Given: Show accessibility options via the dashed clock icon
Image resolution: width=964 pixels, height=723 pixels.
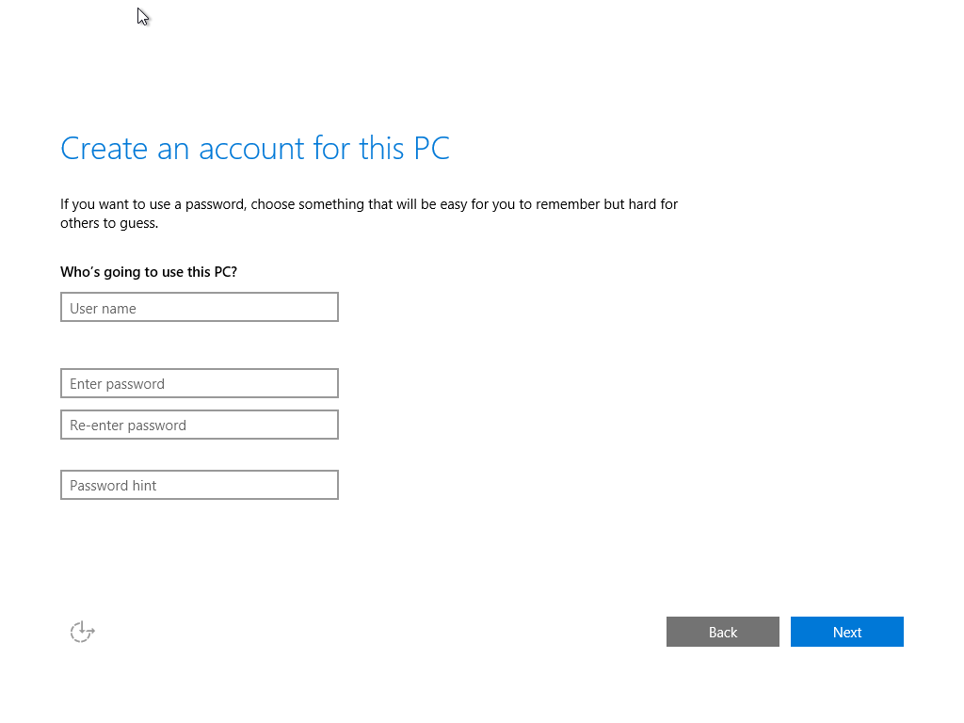Looking at the screenshot, I should point(83,632).
